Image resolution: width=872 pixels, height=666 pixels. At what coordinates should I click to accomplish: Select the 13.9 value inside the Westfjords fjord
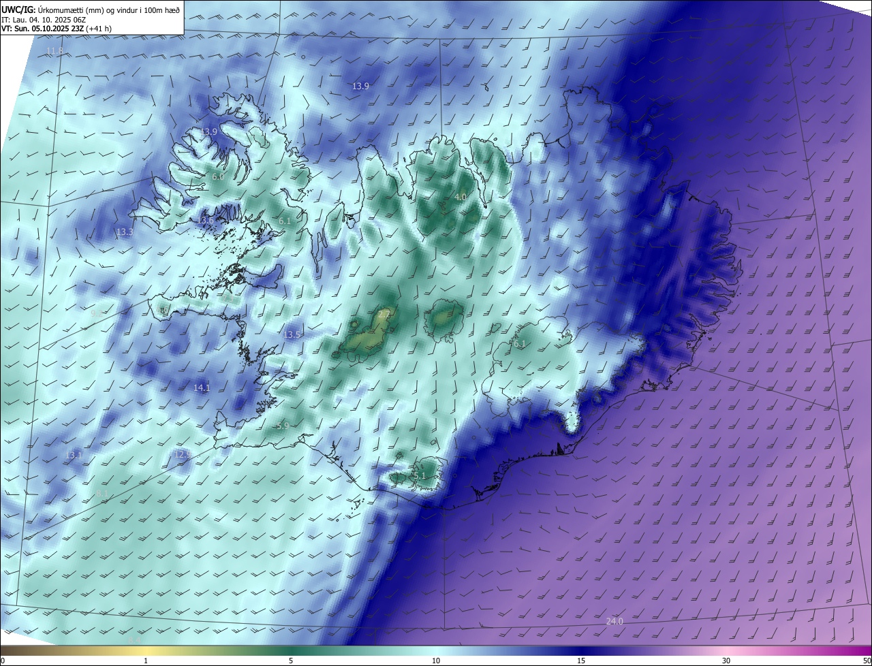click(x=209, y=131)
